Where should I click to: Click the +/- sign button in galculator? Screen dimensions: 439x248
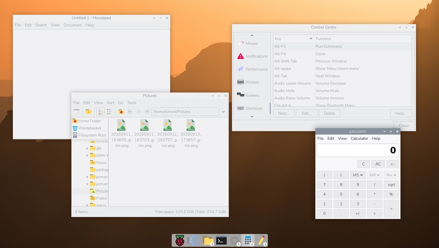[358, 213]
